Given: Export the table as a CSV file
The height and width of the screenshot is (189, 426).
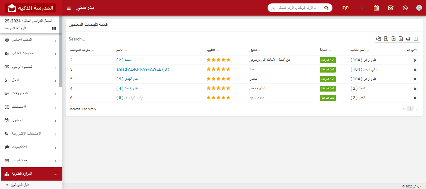Looking at the screenshot, I should 393,39.
